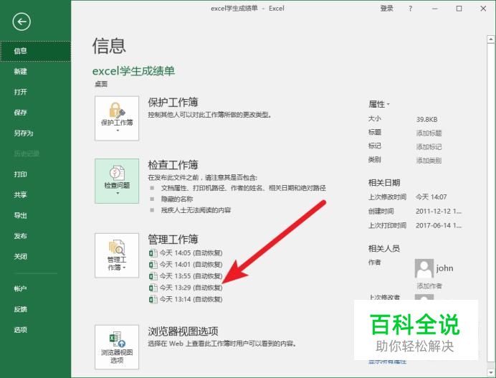Open the 发布 page
This screenshot has height=378, width=496.
click(35, 236)
